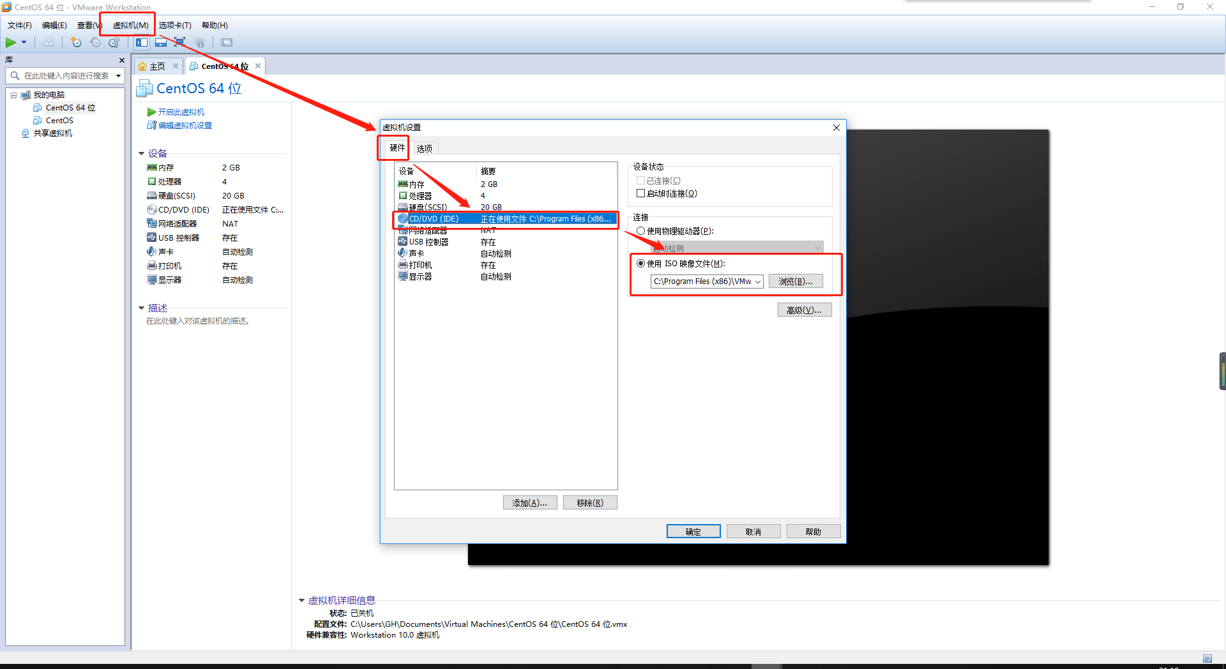This screenshot has height=669, width=1226.
Task: Click the revert to snapshot icon
Action: point(95,43)
